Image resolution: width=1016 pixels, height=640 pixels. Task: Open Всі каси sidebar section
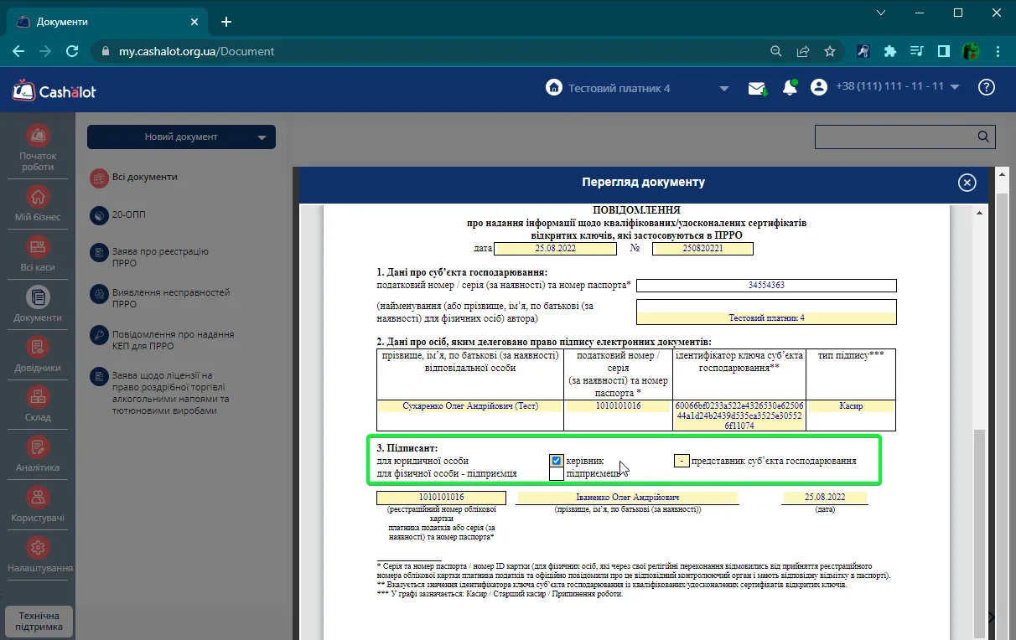point(38,254)
